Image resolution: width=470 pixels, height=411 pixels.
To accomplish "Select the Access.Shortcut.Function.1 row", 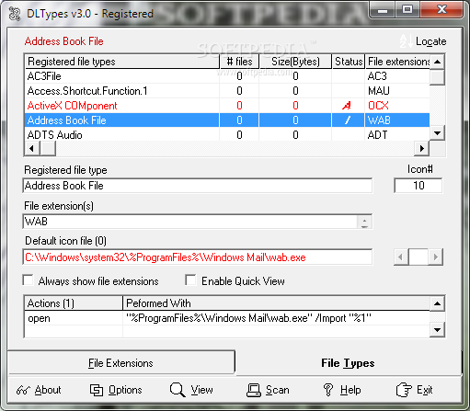I will point(227,91).
